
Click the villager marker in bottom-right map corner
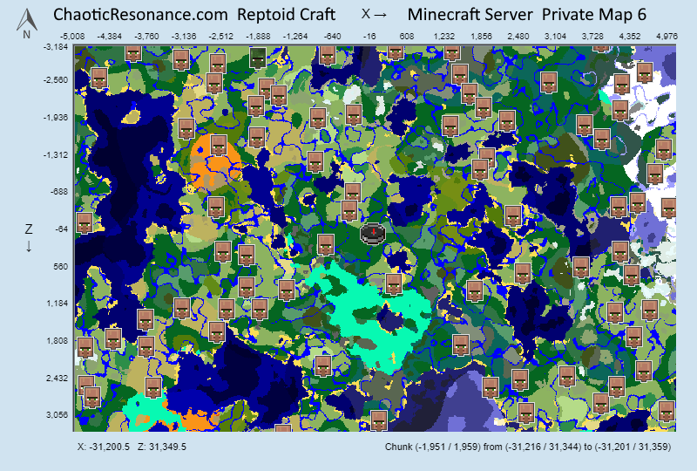667,412
